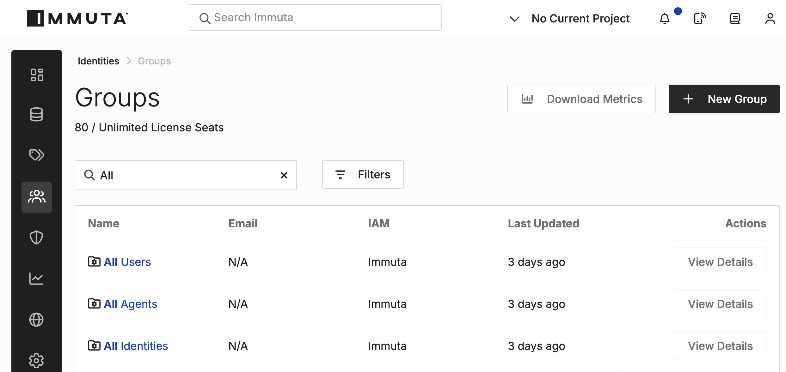Open the Filters menu

tap(363, 174)
